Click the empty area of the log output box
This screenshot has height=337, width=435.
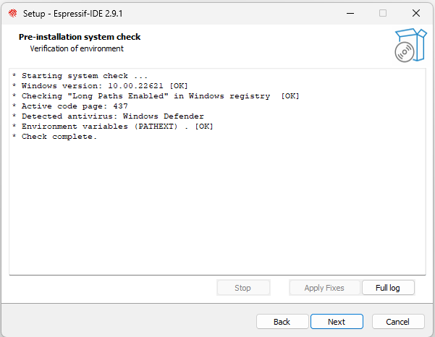217,207
